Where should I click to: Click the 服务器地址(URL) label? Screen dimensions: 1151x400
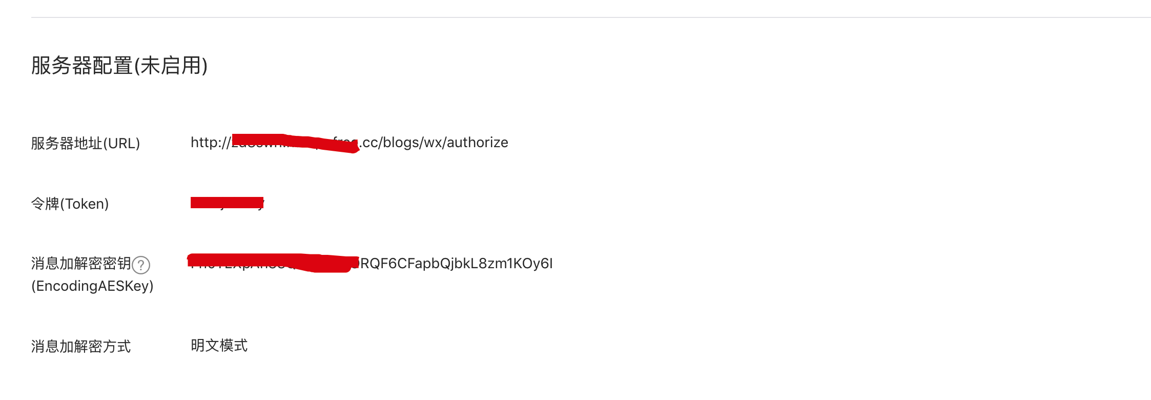86,144
